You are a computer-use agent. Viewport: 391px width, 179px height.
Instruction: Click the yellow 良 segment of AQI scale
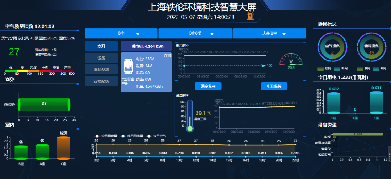pyautogui.click(x=22, y=71)
